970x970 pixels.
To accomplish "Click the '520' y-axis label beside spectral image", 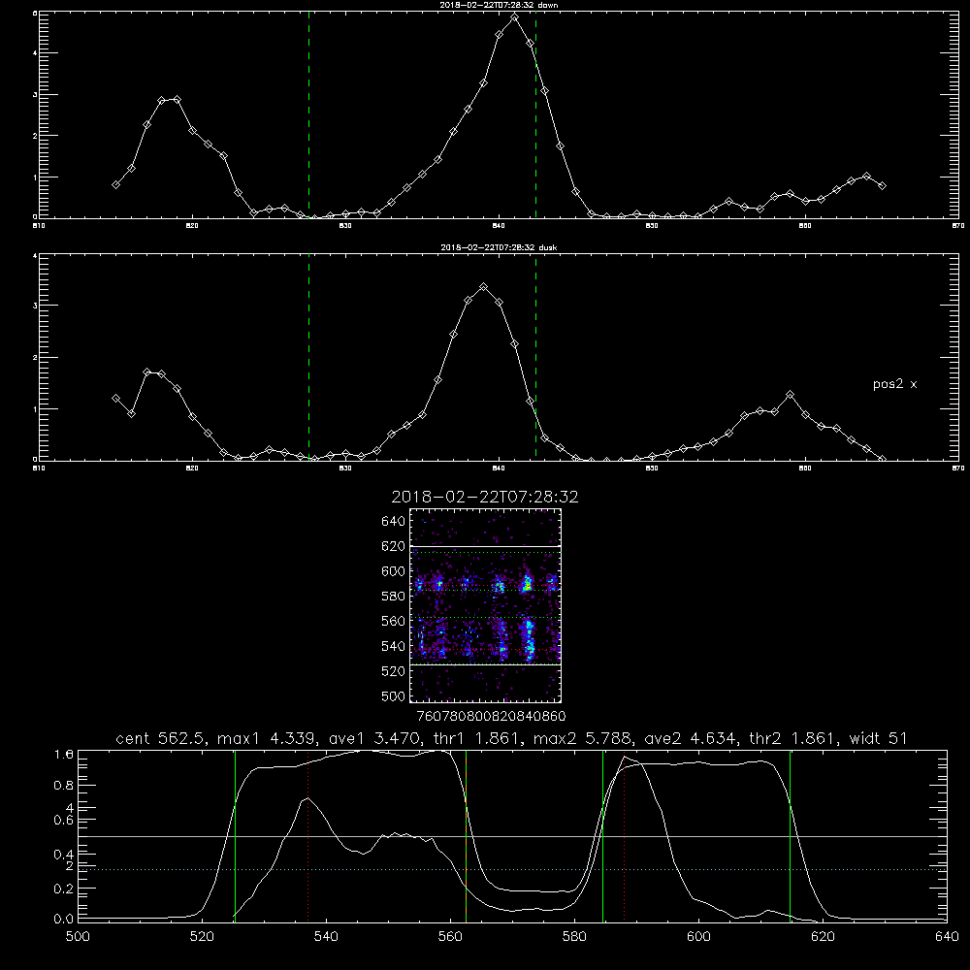I will click(394, 671).
